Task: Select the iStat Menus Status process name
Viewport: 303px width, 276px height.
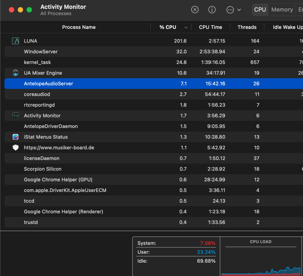Action: tap(46, 137)
